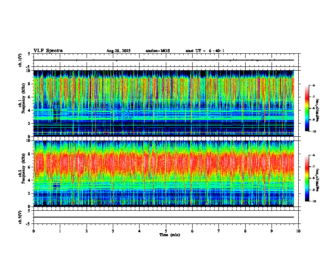Click time axis tick label "7"

coord(219,231)
